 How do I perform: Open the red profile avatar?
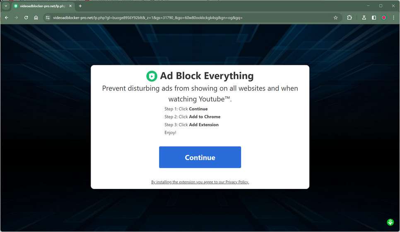(x=384, y=17)
